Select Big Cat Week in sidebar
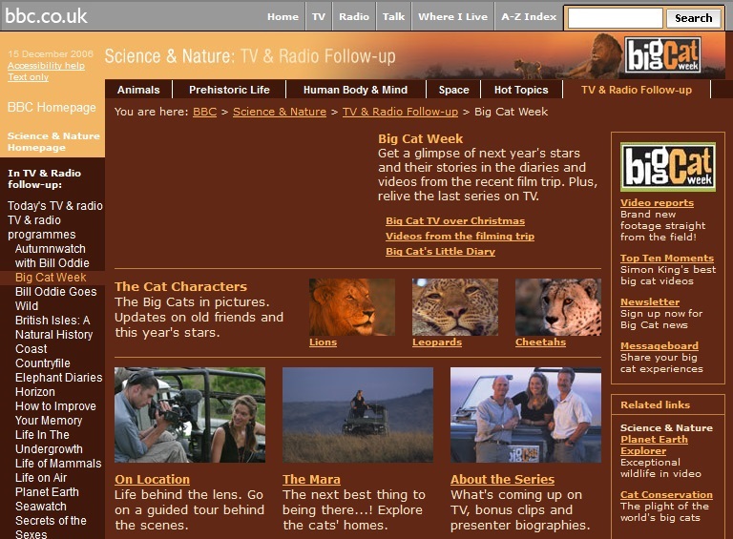Viewport: 733px width, 539px height. point(51,278)
